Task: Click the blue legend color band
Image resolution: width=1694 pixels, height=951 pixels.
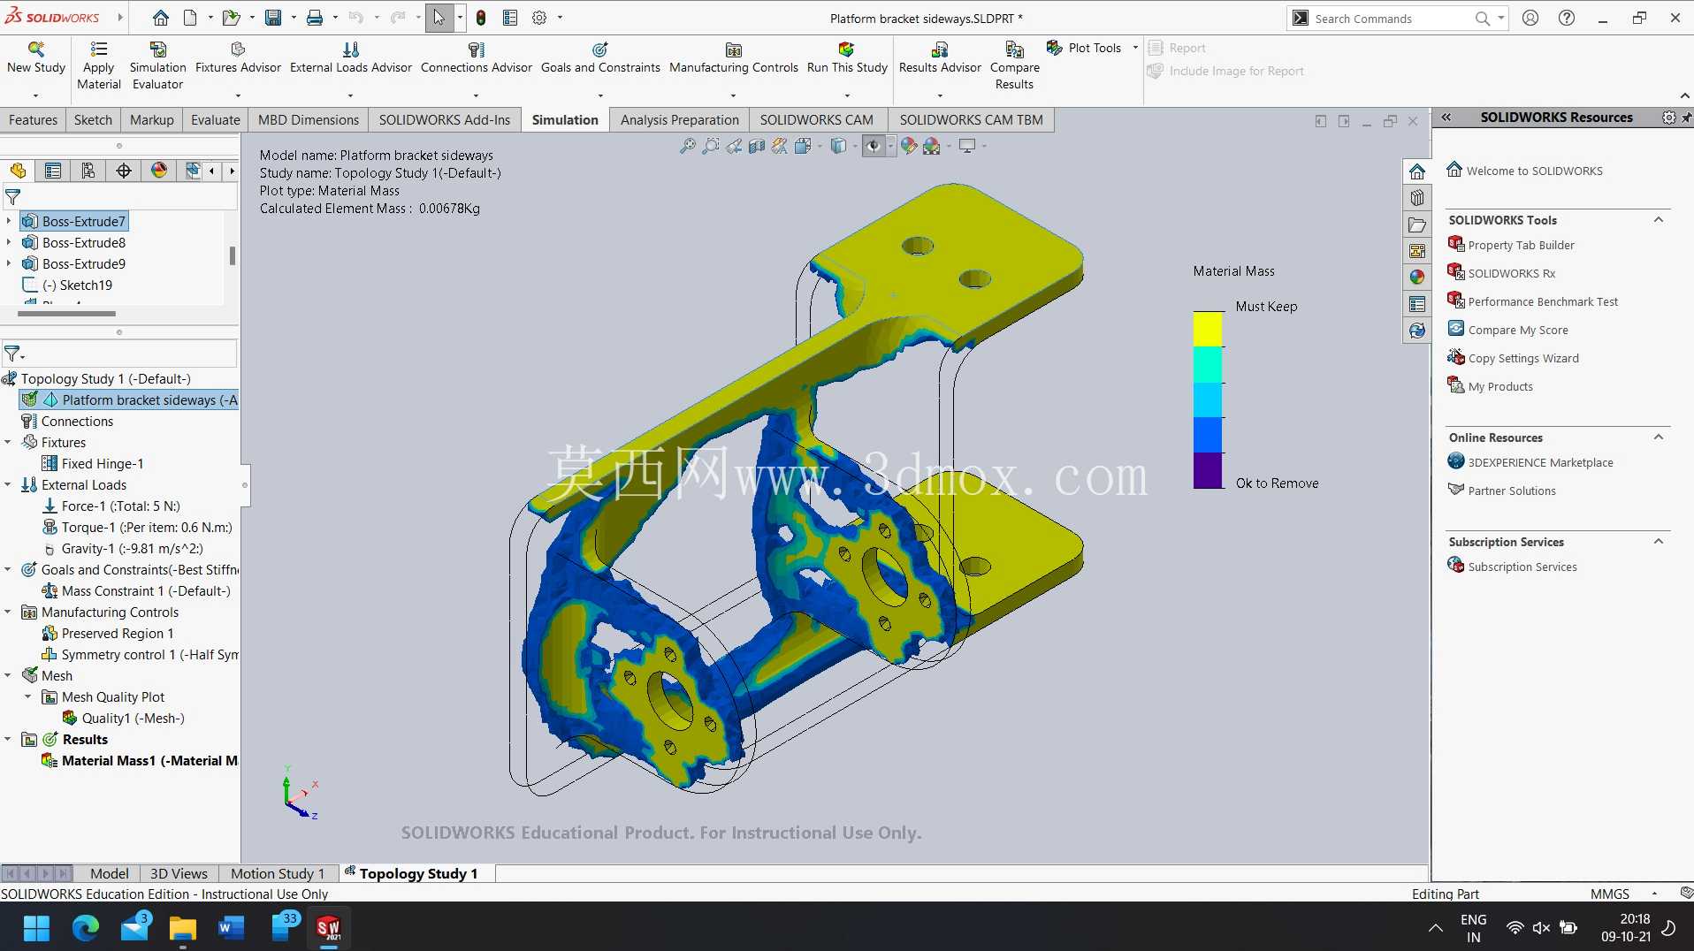Action: 1208,435
